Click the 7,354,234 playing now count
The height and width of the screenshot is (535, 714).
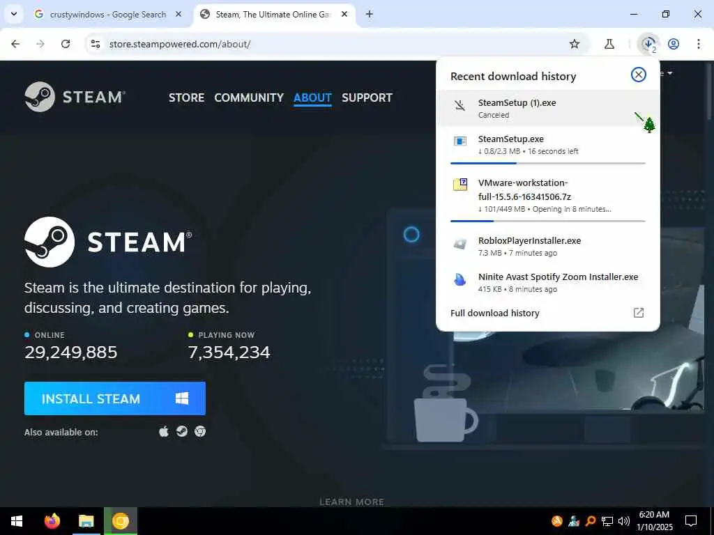tap(229, 352)
